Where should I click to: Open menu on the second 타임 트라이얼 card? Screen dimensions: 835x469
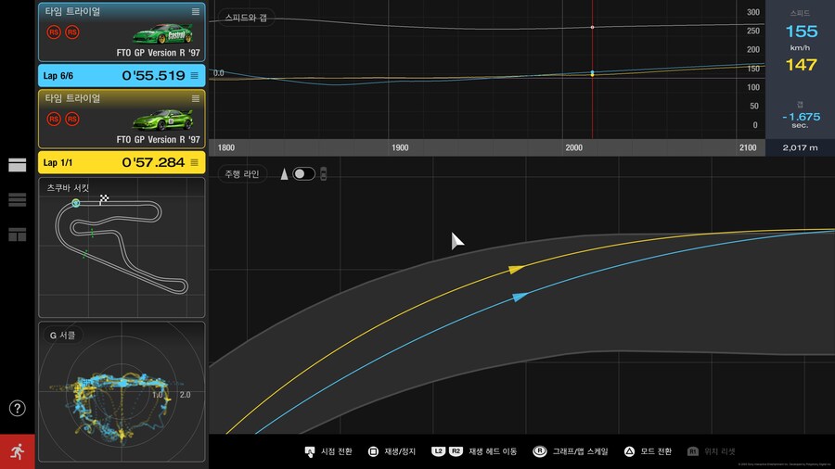tap(195, 97)
